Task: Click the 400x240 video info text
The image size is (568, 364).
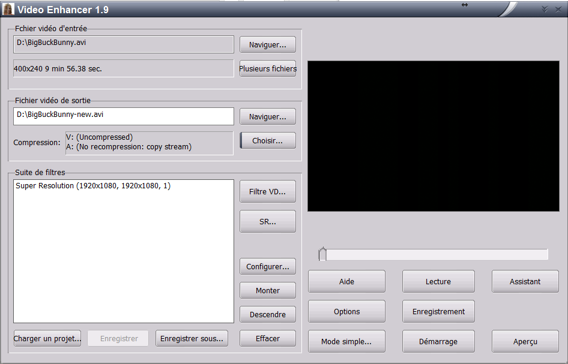Action: 58,68
